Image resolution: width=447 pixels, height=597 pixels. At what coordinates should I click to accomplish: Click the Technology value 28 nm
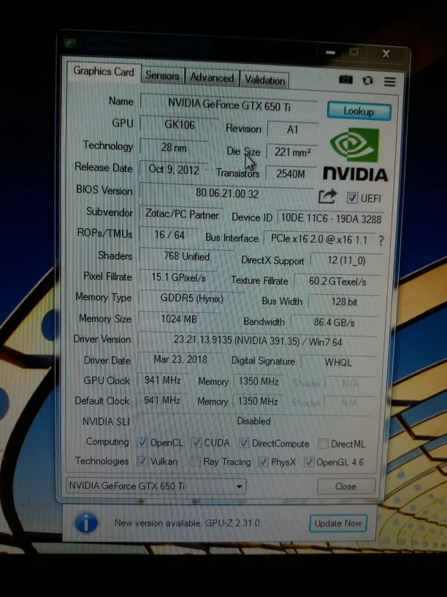click(x=174, y=147)
